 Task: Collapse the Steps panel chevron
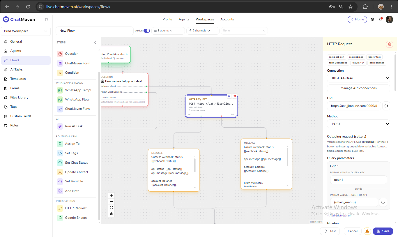tap(95, 43)
